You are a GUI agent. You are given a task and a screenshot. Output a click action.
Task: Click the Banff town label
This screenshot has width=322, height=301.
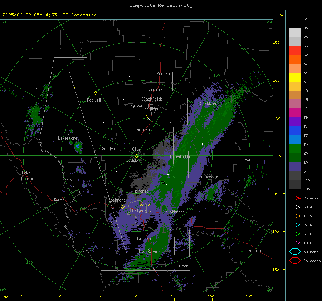pos(59,199)
